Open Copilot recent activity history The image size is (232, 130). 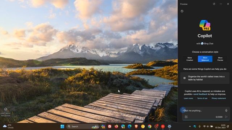coord(182,11)
